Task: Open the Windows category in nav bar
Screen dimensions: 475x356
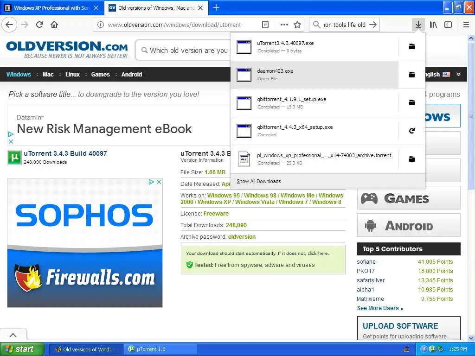Action: click(19, 75)
